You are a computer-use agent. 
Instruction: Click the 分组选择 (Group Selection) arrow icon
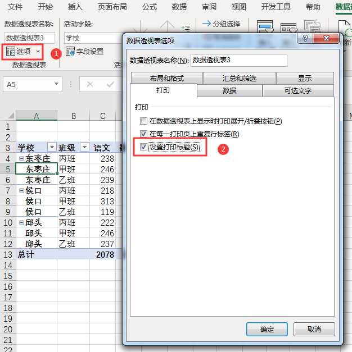click(206, 24)
